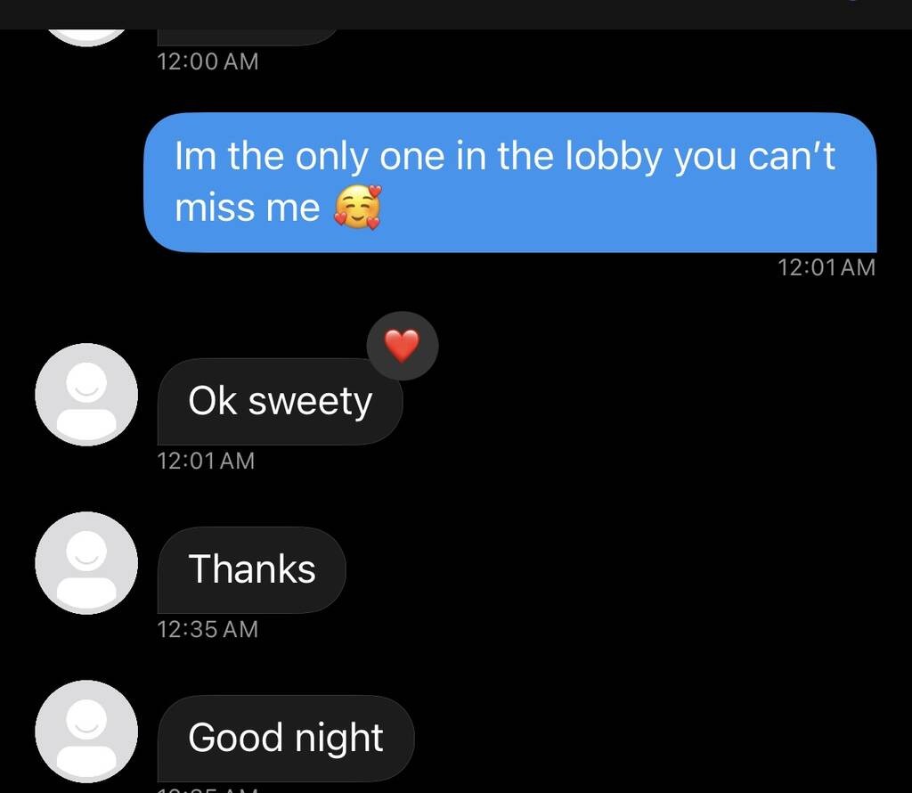Open profile avatar beside "Good night" message

(86, 732)
